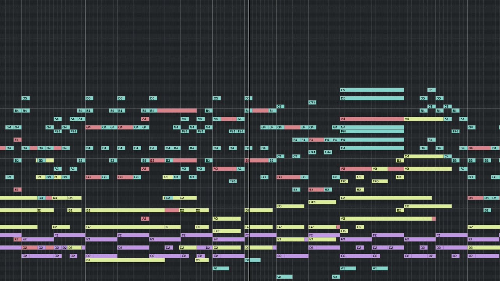Screen dimensions: 500x281
Task: Click the longest yellow A3 note
Action: (x=428, y=169)
